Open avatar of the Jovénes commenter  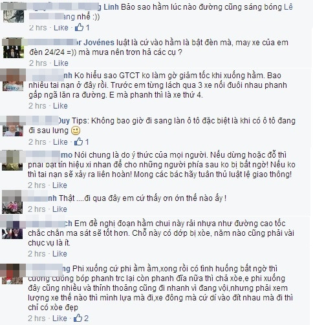[14, 48]
